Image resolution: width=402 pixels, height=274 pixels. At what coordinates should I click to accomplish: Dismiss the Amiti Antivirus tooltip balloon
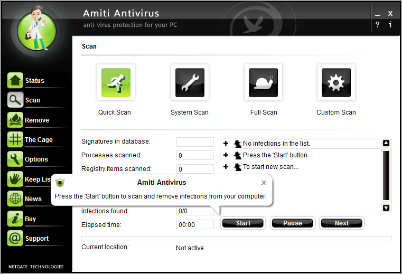click(x=264, y=183)
